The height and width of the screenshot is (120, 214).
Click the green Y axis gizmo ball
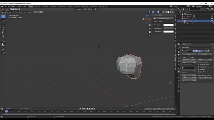(x=143, y=19)
